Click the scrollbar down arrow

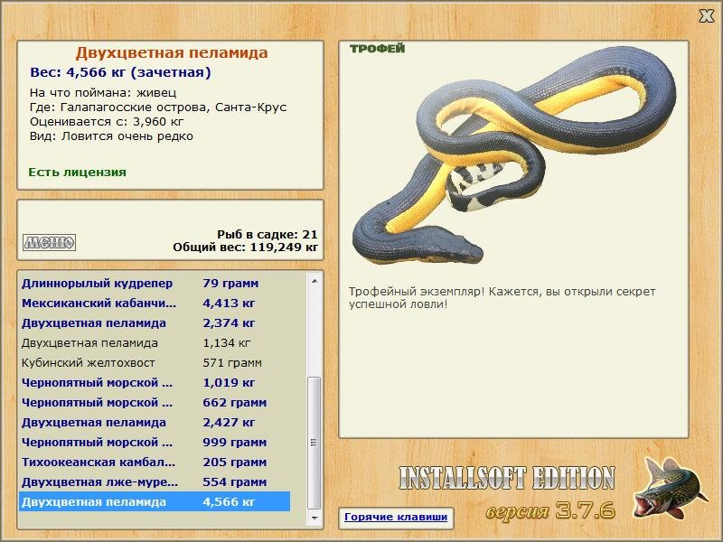coord(315,518)
